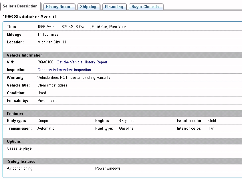The height and width of the screenshot is (179, 242).
Task: Click the transmission value Automatic
Action: tap(46, 128)
